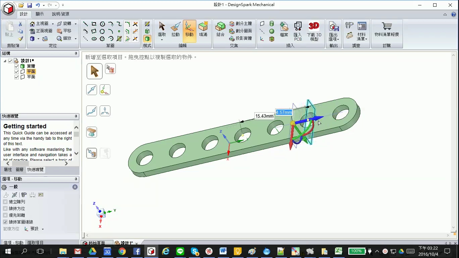Screen dimensions: 459x258
Task: Uncheck 維持草圖連線 checkbox
Action: click(5, 222)
